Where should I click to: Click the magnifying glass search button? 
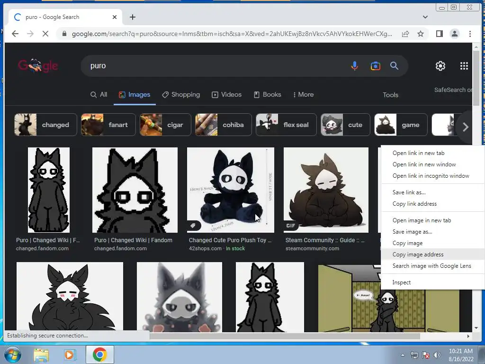(x=394, y=65)
